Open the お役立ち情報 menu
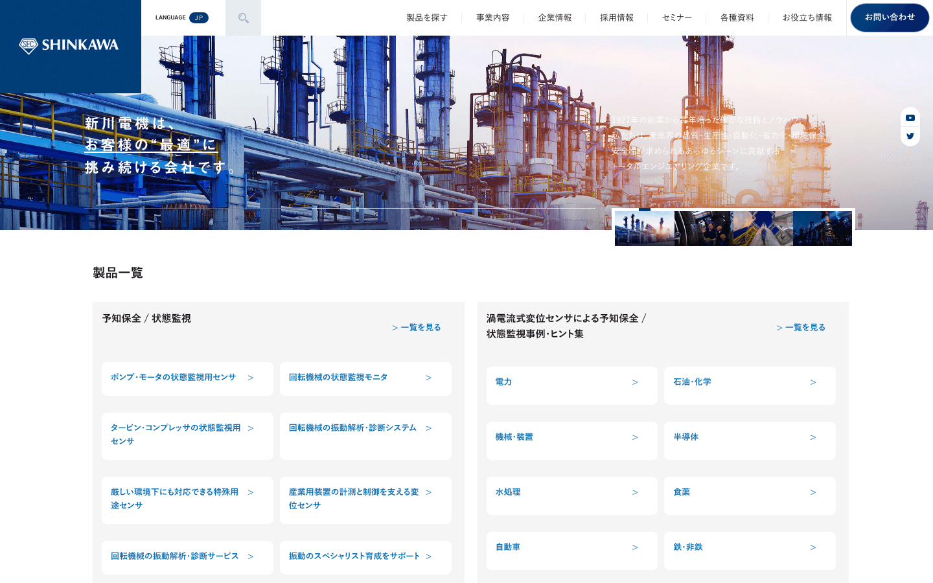Viewport: 933px width, 583px height. [807, 17]
